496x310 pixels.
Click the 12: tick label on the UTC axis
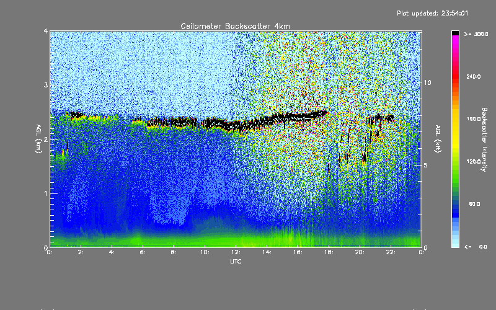236,252
